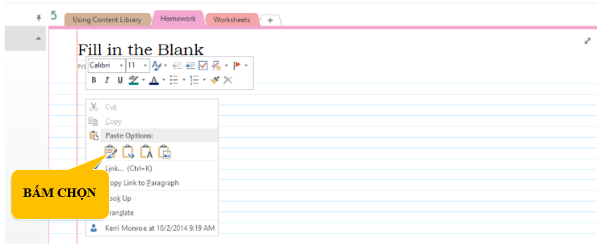Viewport: 609px width, 247px height.
Task: Click the Delete X icon in mini toolbar
Action: click(228, 80)
